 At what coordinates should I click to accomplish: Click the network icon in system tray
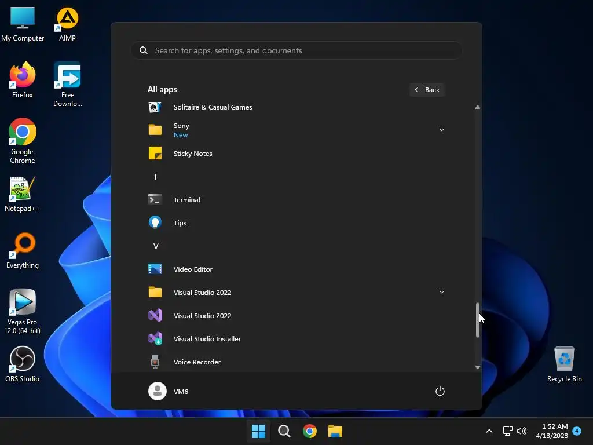507,431
